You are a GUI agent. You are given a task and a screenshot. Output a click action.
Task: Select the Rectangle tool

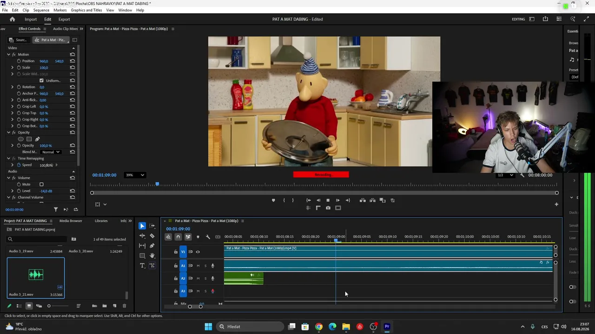tap(142, 256)
